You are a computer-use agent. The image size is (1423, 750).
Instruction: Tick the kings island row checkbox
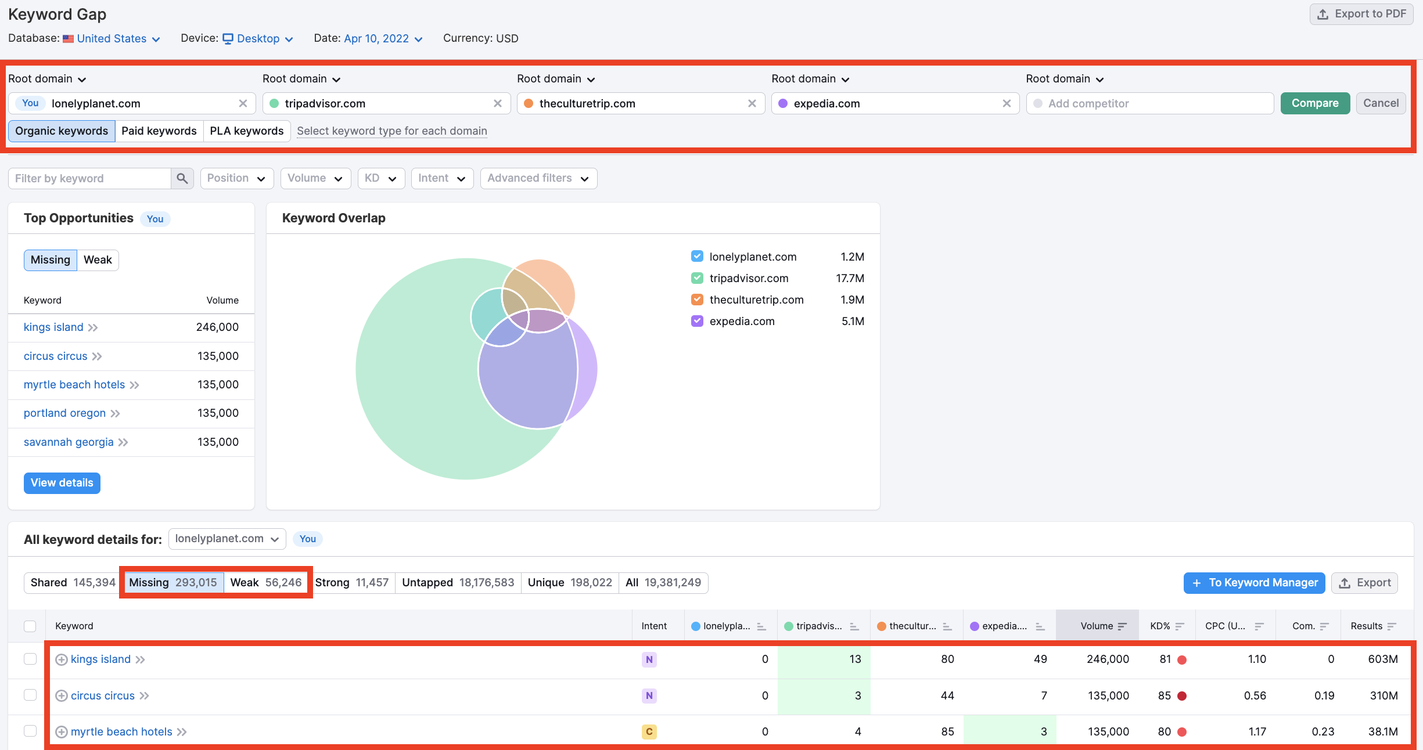click(x=30, y=659)
